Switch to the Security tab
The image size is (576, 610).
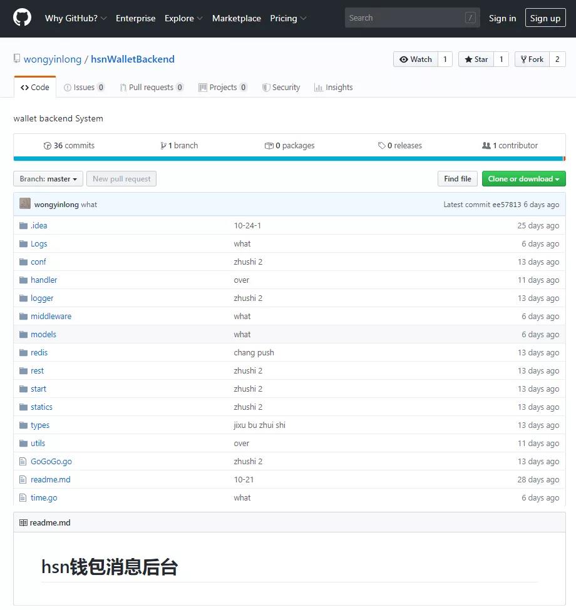point(281,87)
